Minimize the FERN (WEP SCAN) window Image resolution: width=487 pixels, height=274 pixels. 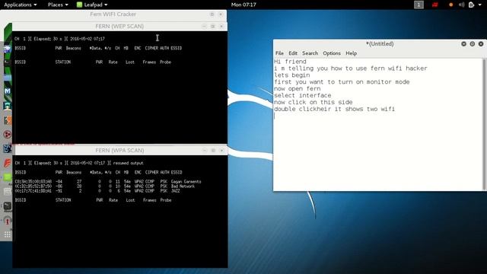(204, 27)
